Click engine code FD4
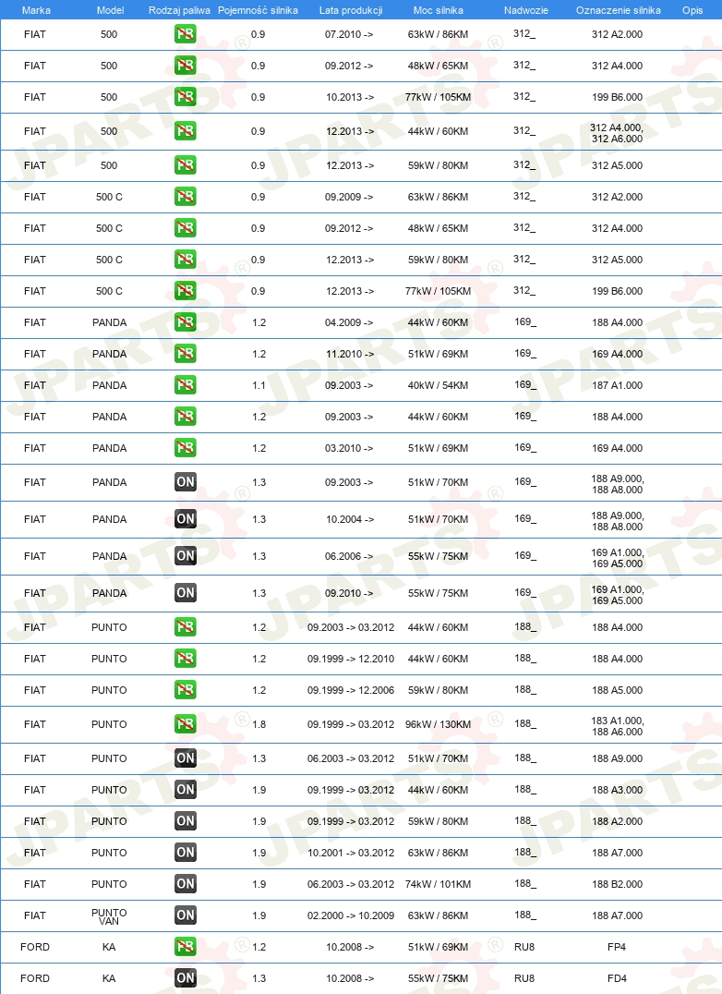Screen dimensions: 722x994 [616, 978]
